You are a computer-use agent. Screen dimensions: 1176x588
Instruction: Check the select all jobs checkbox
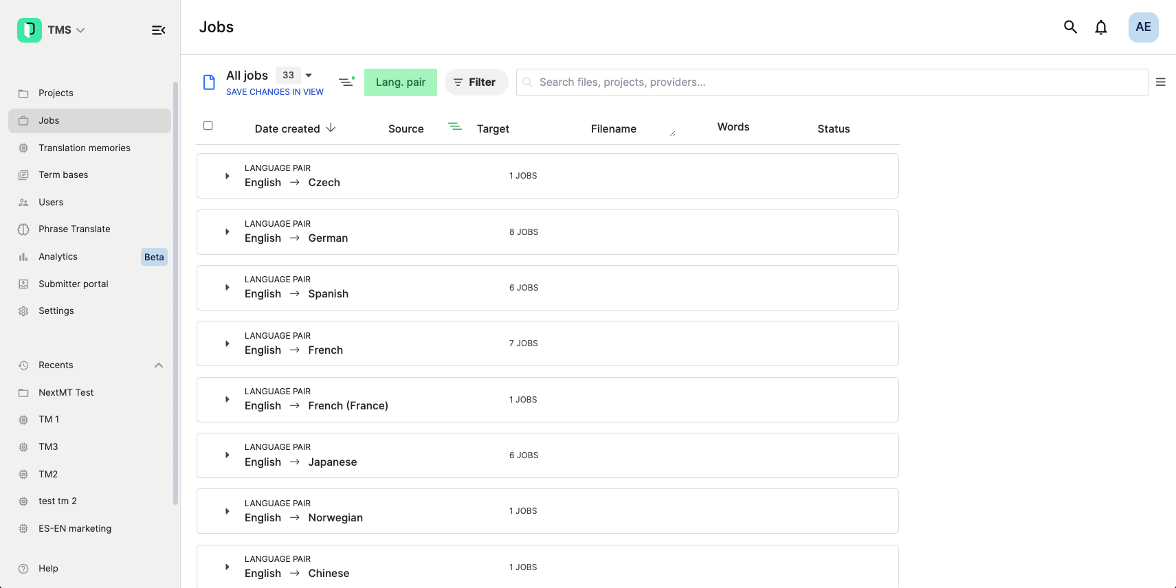[x=208, y=126]
